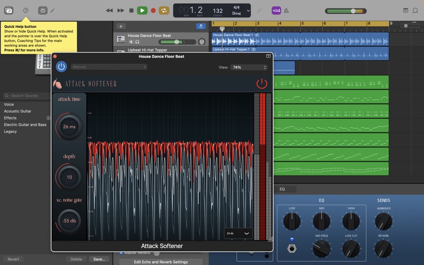Solo the House Dance Floor Beat track

(137, 42)
